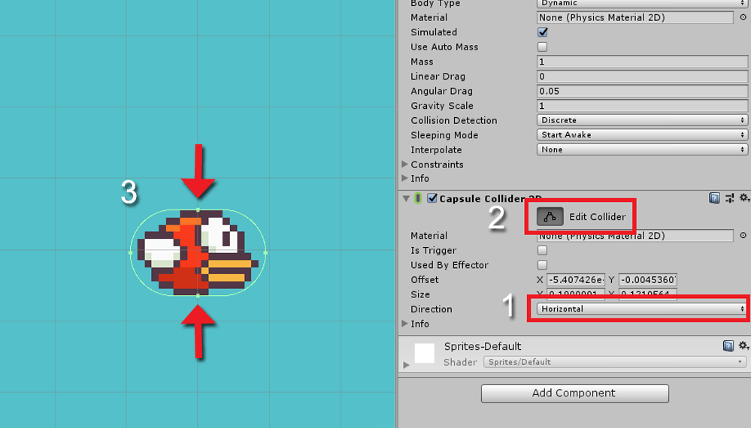
Task: Open the Sleeping Mode dropdown
Action: click(642, 135)
